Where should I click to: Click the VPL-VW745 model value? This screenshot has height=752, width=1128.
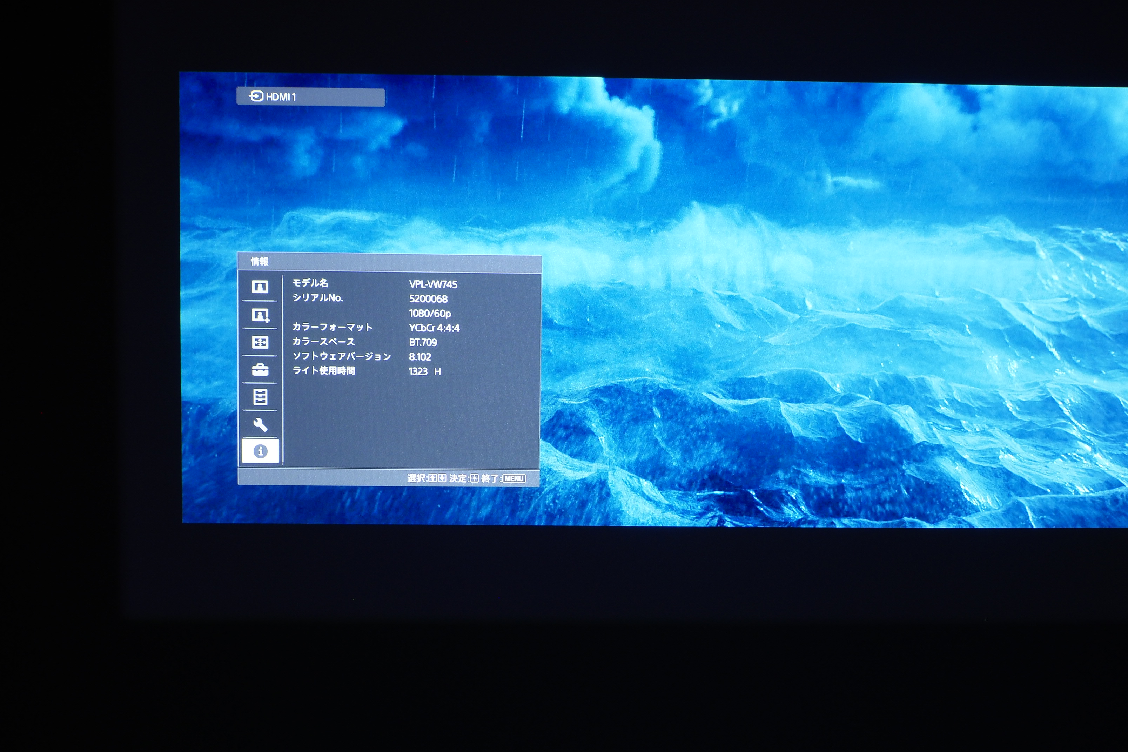(x=433, y=284)
